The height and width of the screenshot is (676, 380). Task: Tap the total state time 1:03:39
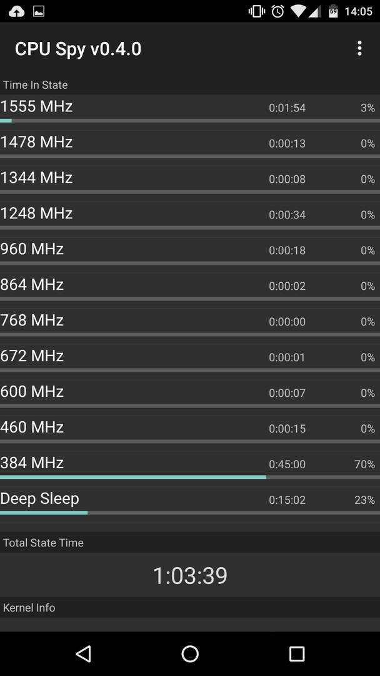click(190, 576)
